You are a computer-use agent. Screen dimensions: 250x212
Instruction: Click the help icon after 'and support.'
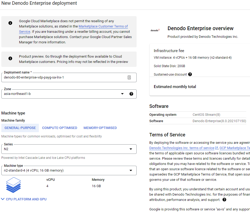(x=224, y=200)
